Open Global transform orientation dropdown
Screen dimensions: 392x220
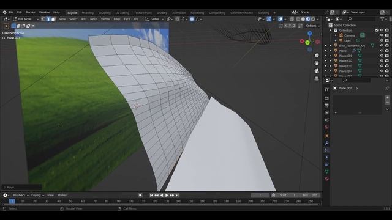[x=154, y=19]
